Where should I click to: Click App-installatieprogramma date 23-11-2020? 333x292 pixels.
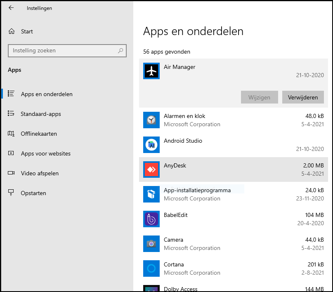tap(310, 198)
